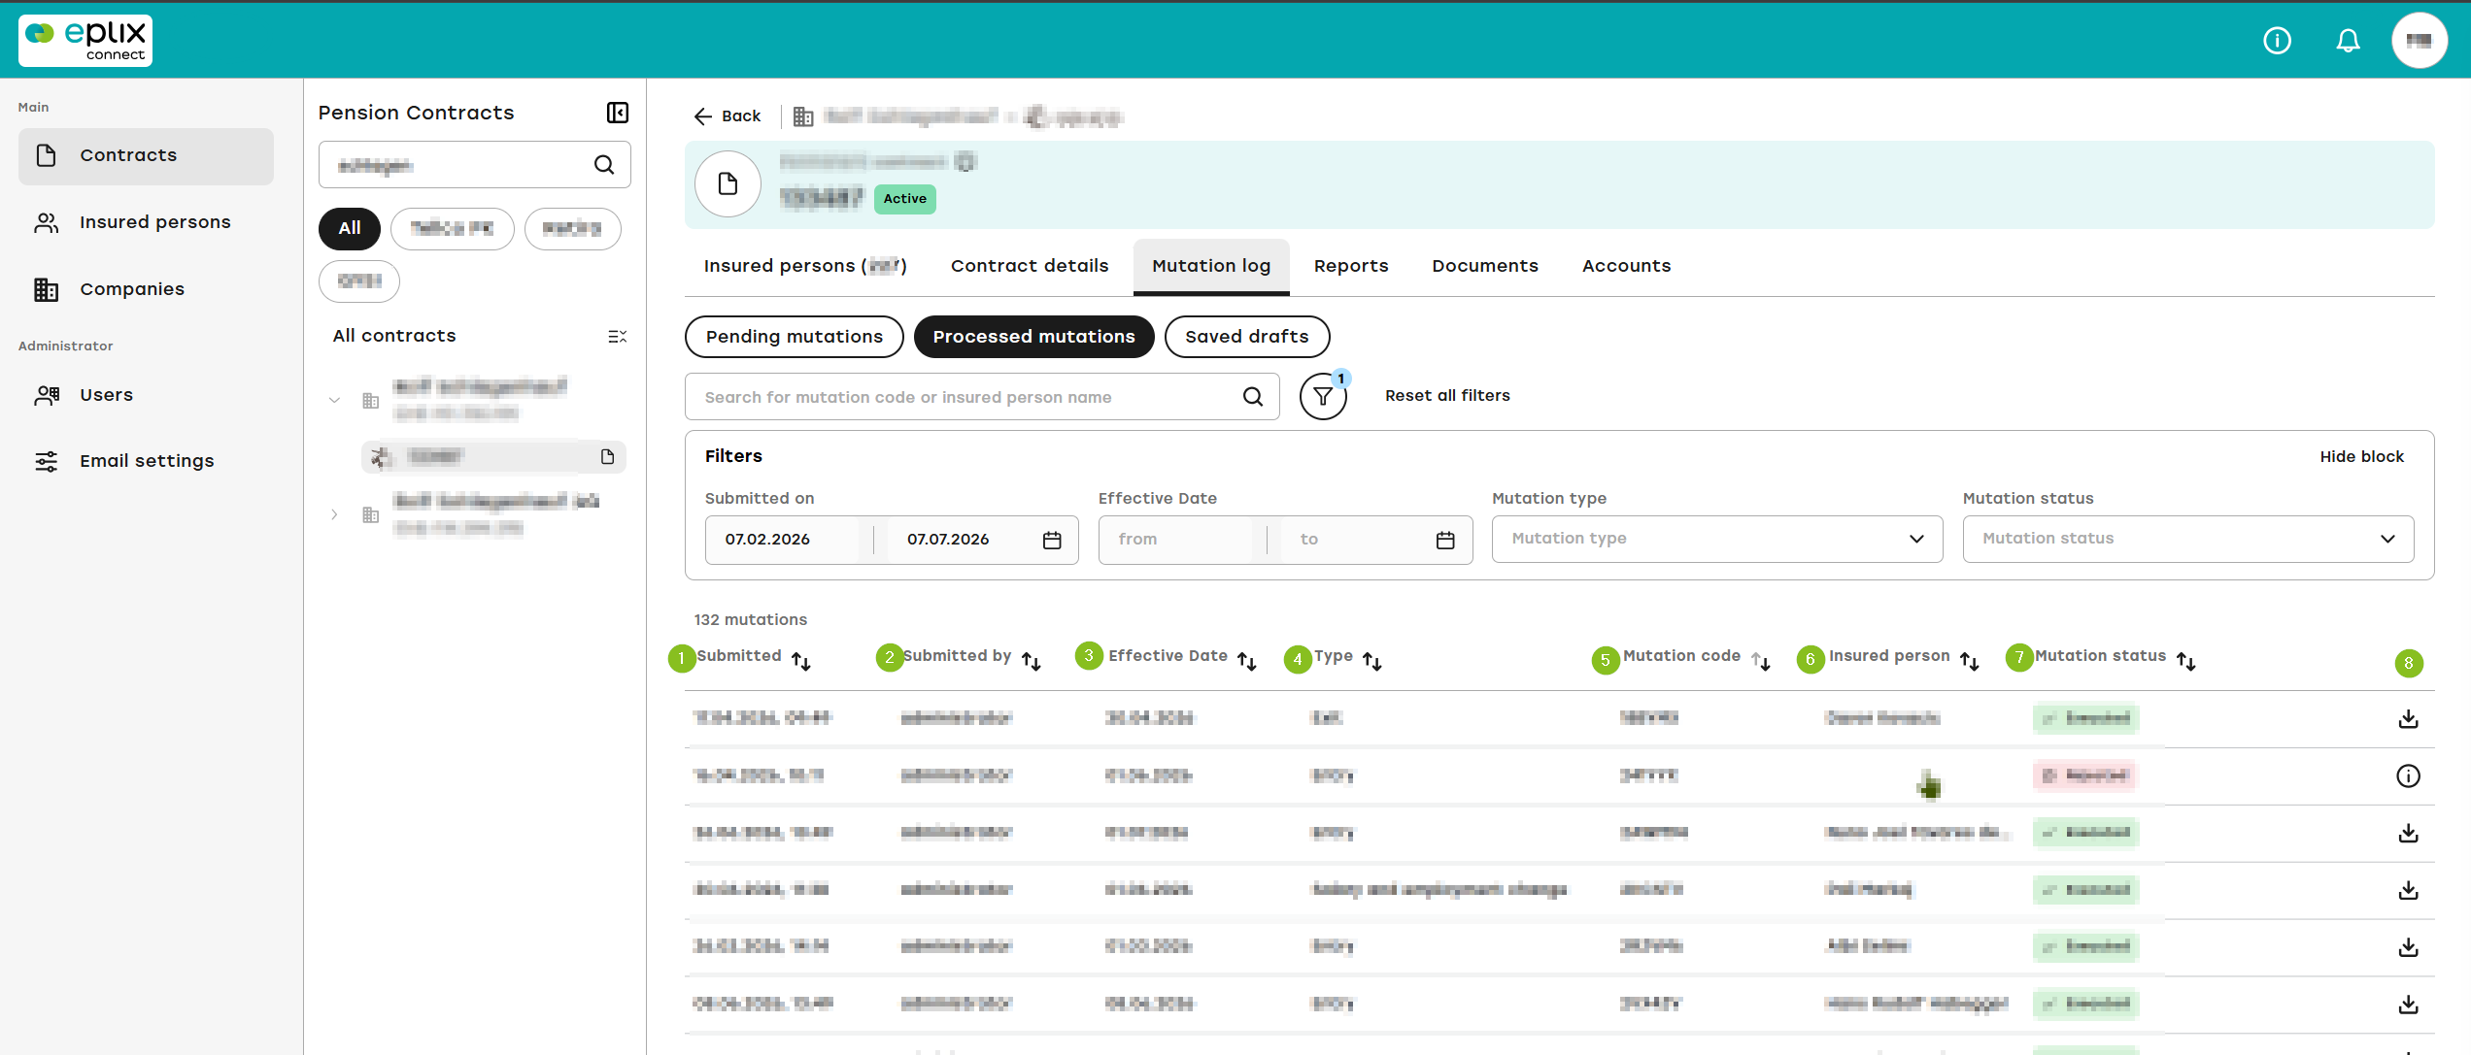
Task: Click the Submitted on start date 07.02.2026
Action: point(767,540)
